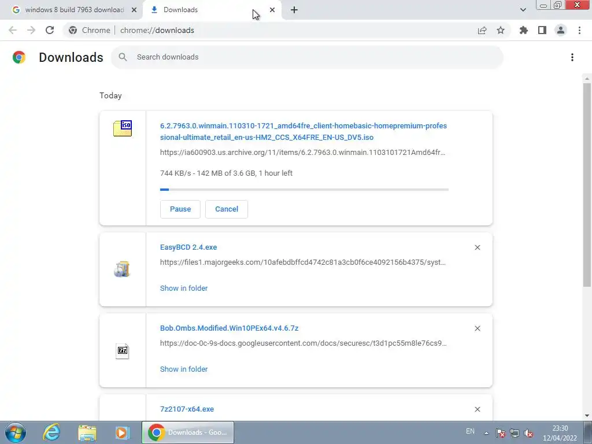
Task: Open the 7z2107-x64.exe file link
Action: click(x=187, y=409)
